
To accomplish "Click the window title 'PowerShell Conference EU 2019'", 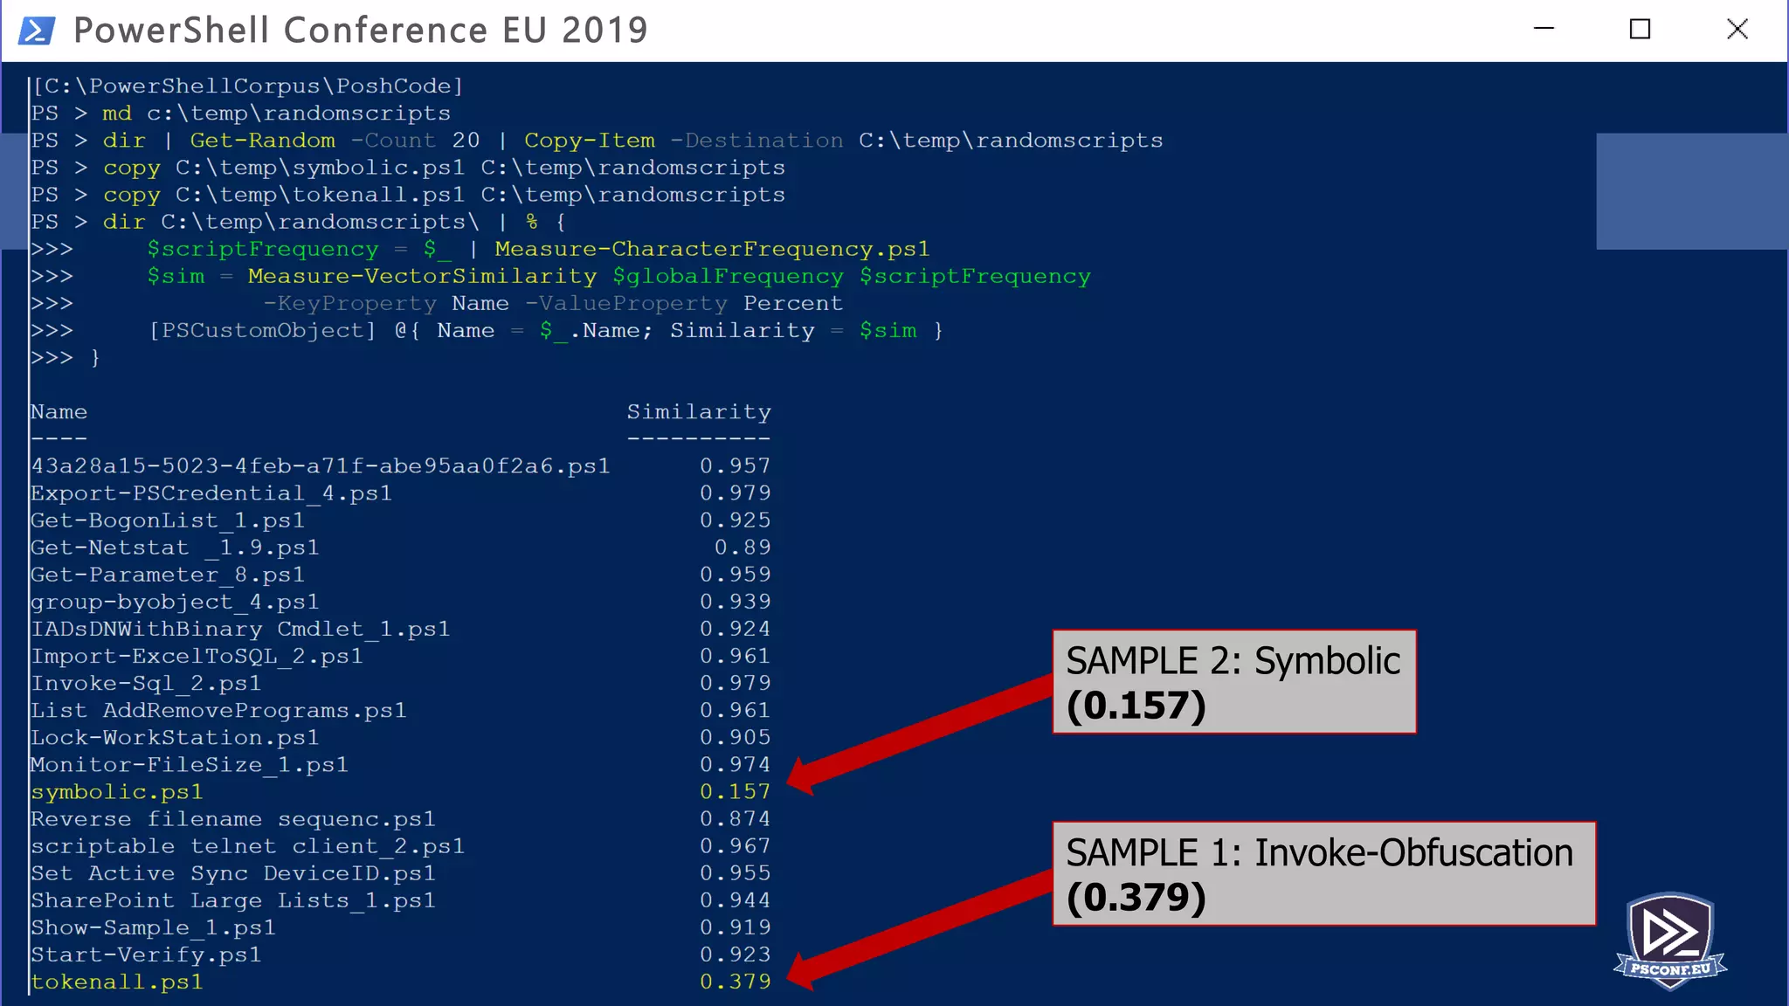I will (361, 31).
